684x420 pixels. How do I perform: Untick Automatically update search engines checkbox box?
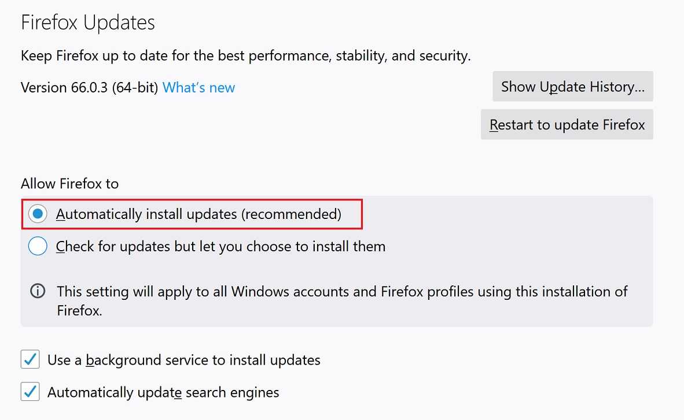[x=30, y=392]
